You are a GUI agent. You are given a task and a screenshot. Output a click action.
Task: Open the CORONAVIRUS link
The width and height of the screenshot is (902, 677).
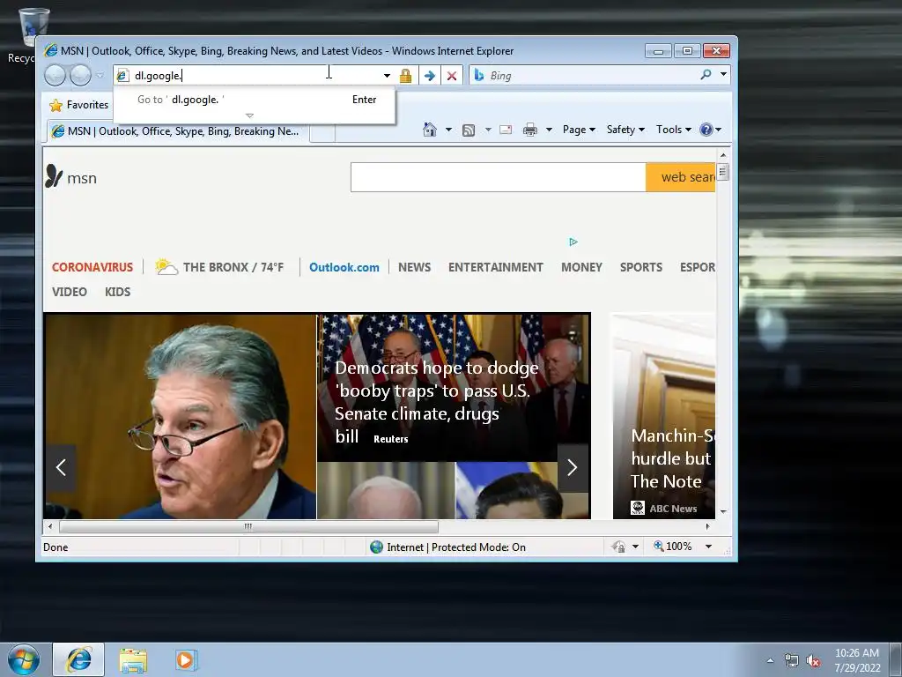[x=92, y=267]
